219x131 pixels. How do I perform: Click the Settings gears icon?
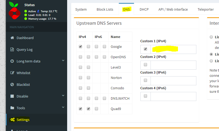(x=13, y=120)
